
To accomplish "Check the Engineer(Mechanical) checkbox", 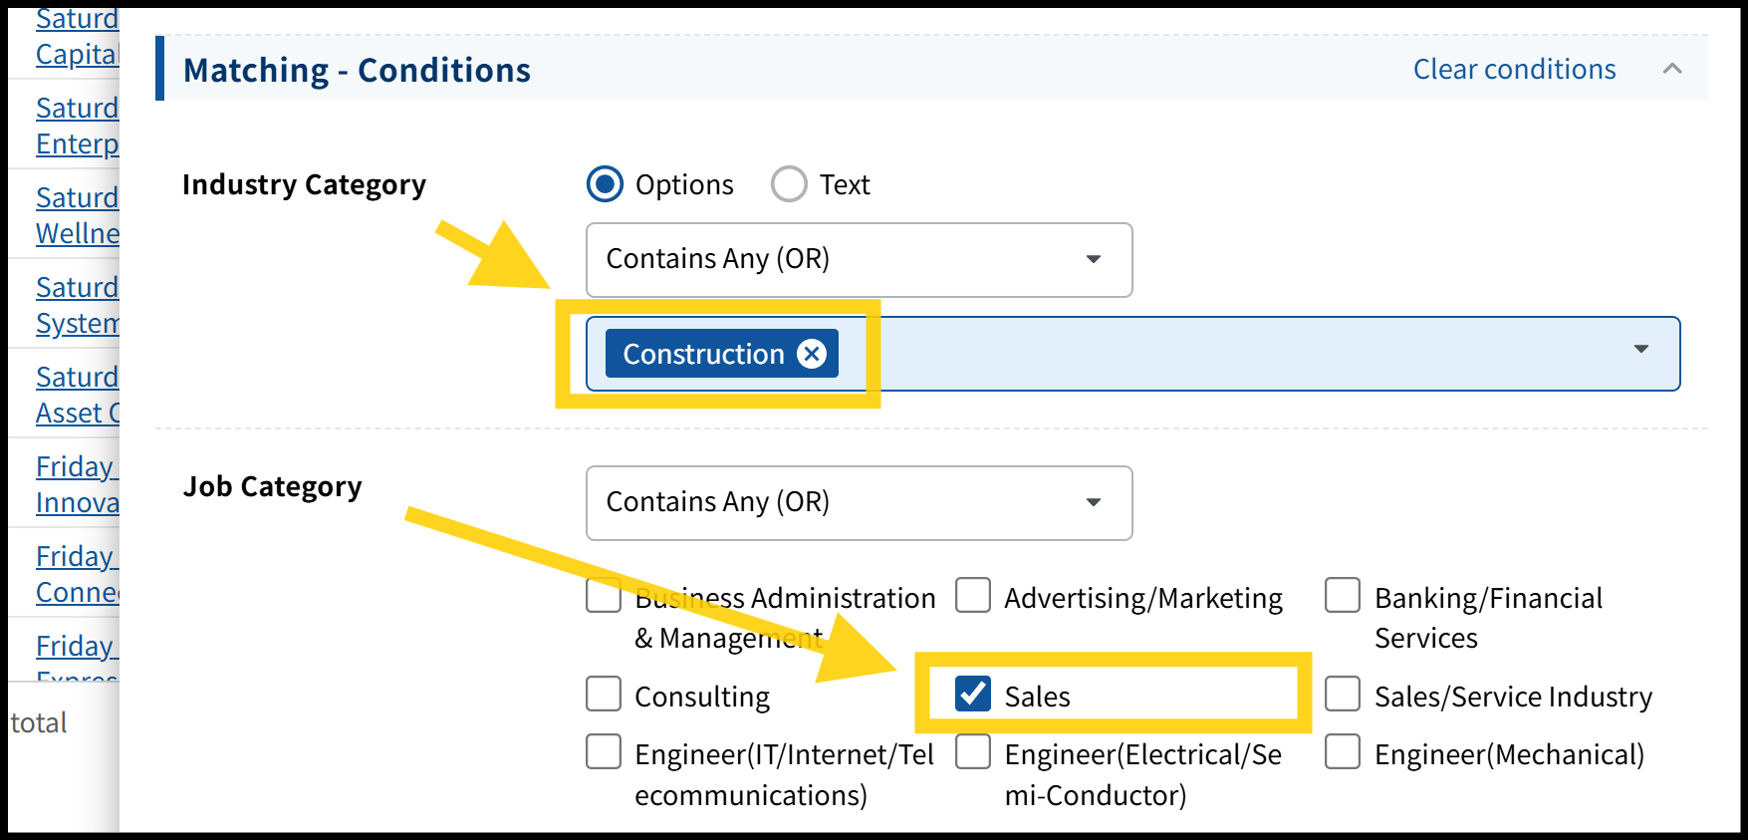I will tap(1343, 752).
